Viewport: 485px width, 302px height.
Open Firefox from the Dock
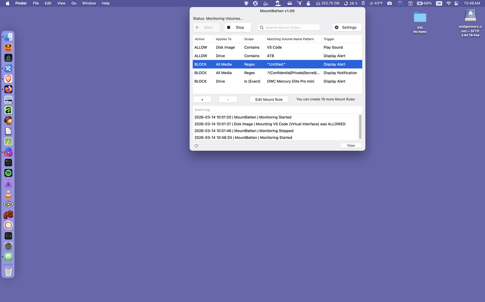(x=8, y=89)
